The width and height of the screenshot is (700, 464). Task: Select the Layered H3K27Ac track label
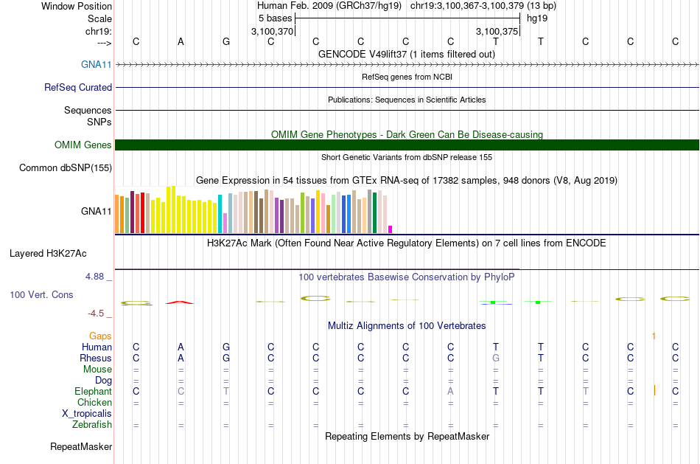(48, 254)
